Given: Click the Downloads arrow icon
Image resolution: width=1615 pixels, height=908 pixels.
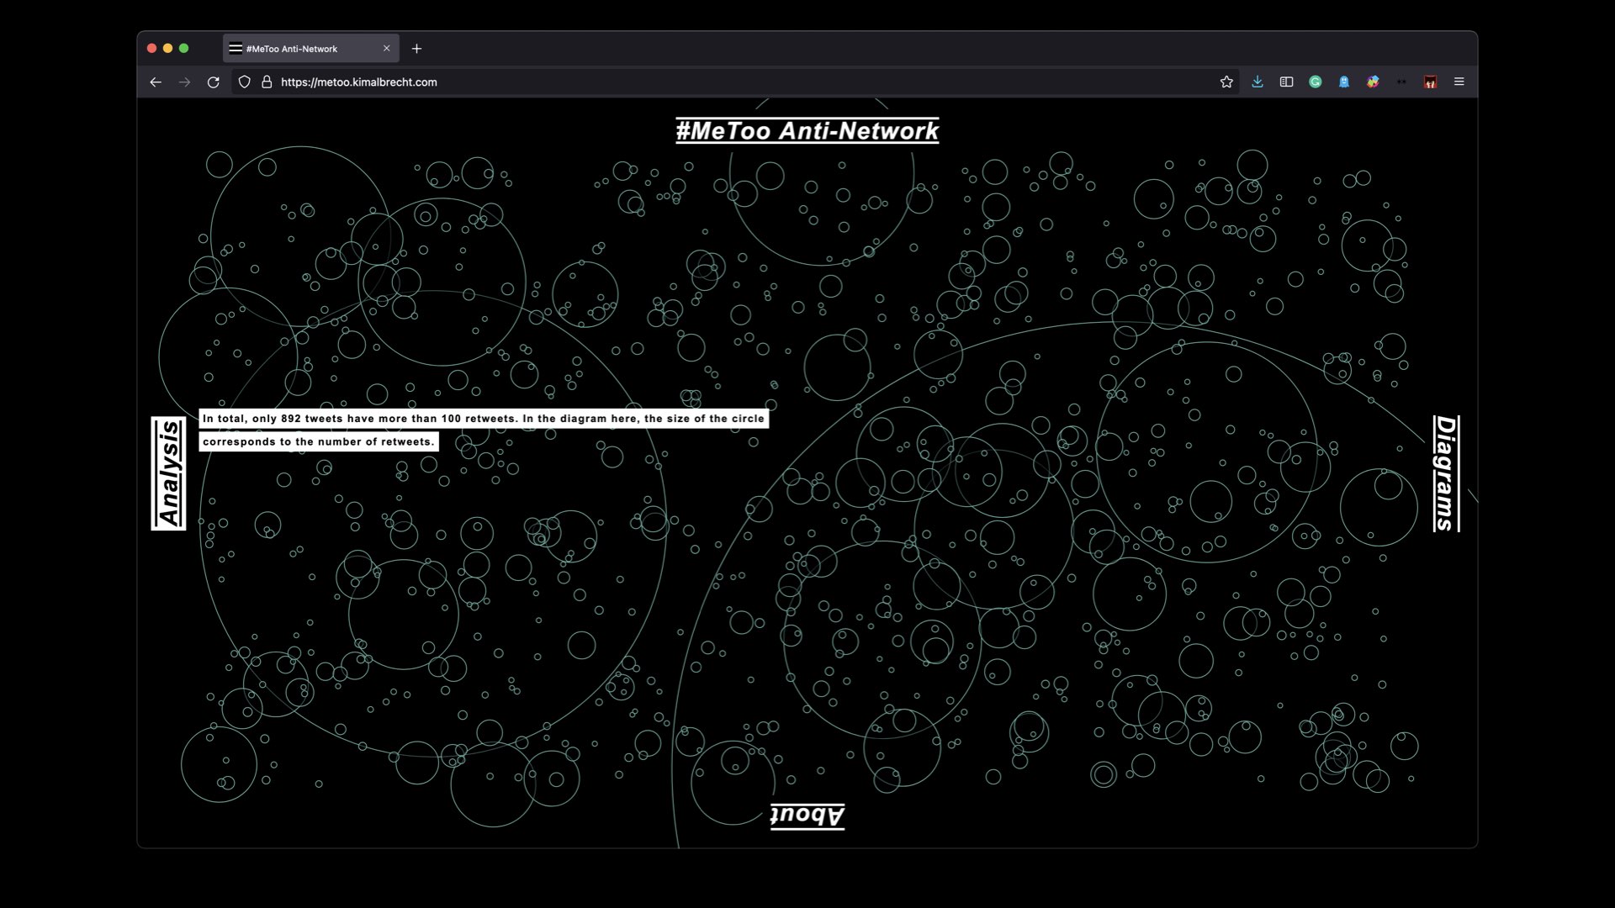Looking at the screenshot, I should pyautogui.click(x=1257, y=82).
